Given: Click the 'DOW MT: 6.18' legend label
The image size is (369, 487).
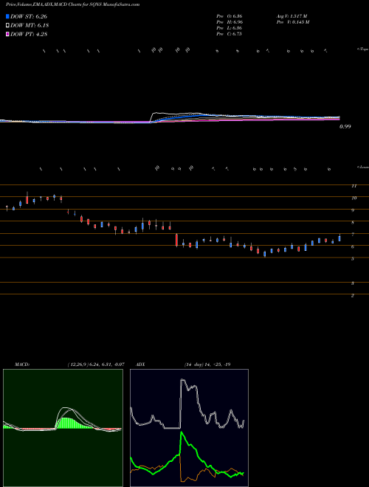Looking at the screenshot, I should 30,26.
